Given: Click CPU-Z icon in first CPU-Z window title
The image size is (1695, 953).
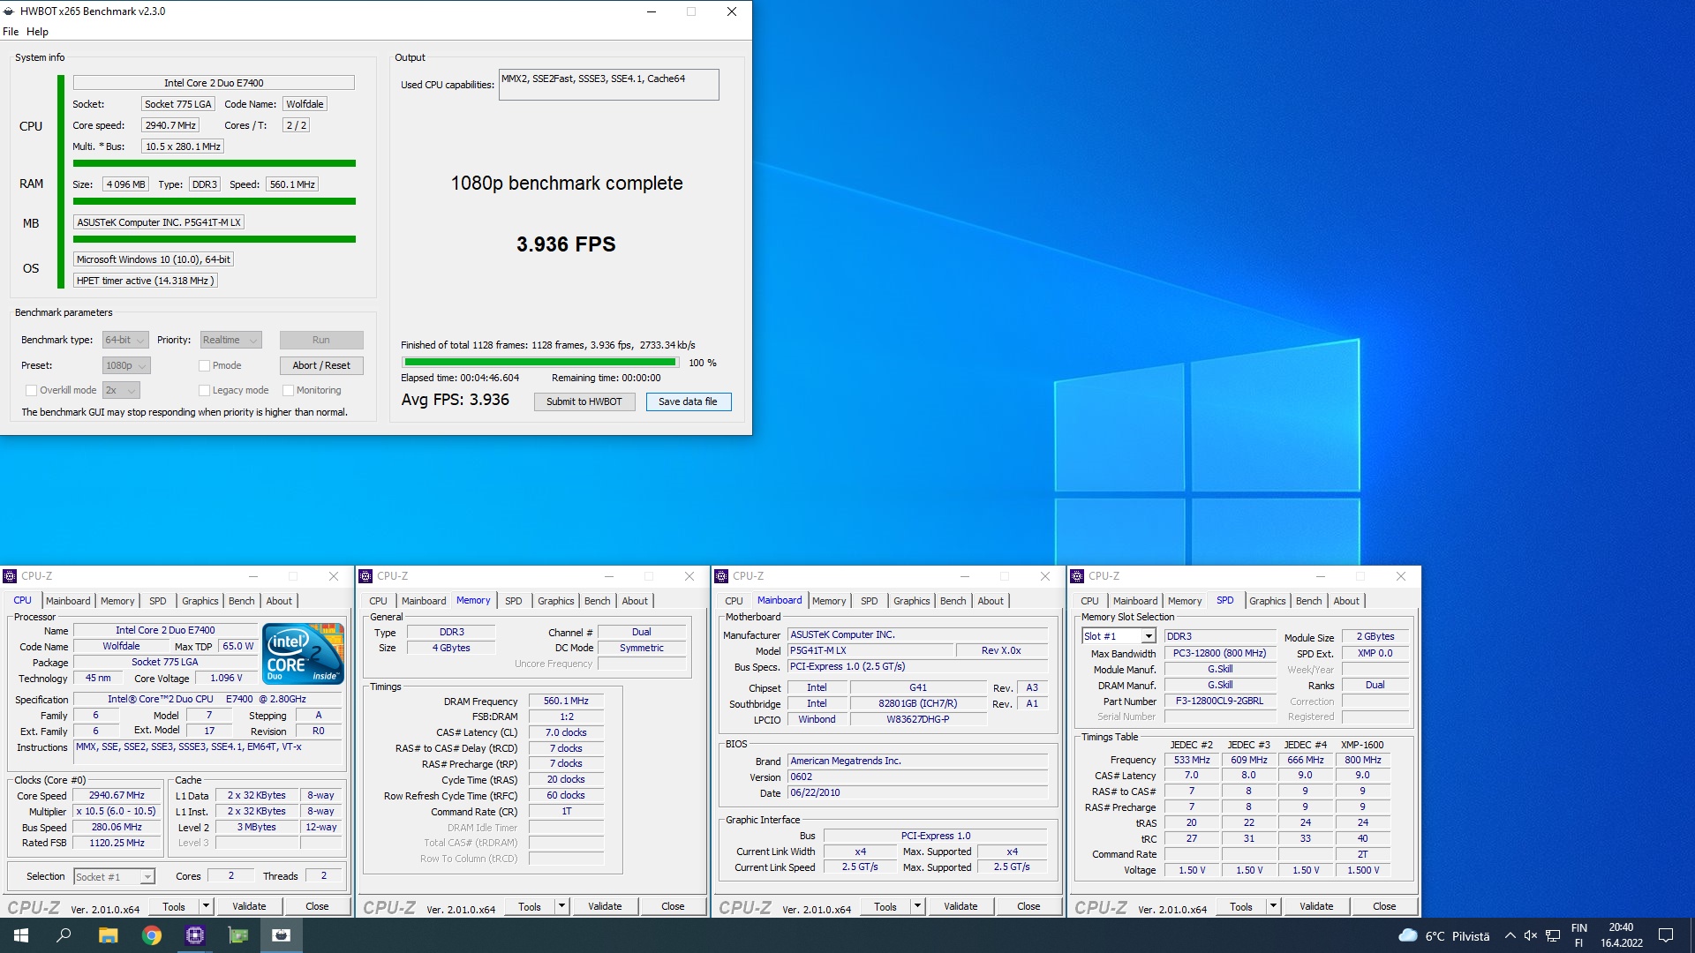Looking at the screenshot, I should (x=11, y=576).
